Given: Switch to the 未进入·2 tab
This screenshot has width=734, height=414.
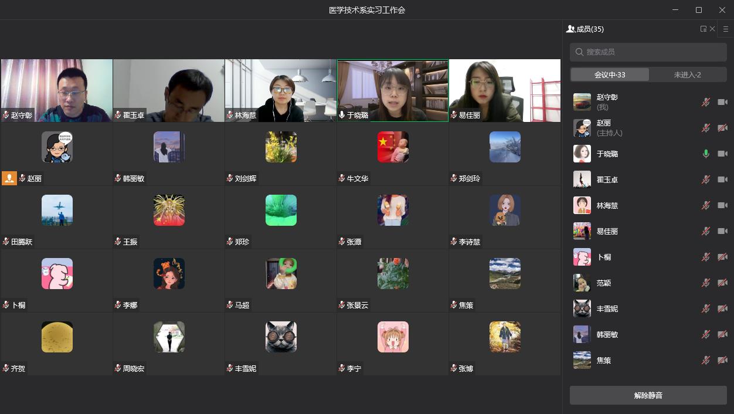Looking at the screenshot, I should coord(687,74).
